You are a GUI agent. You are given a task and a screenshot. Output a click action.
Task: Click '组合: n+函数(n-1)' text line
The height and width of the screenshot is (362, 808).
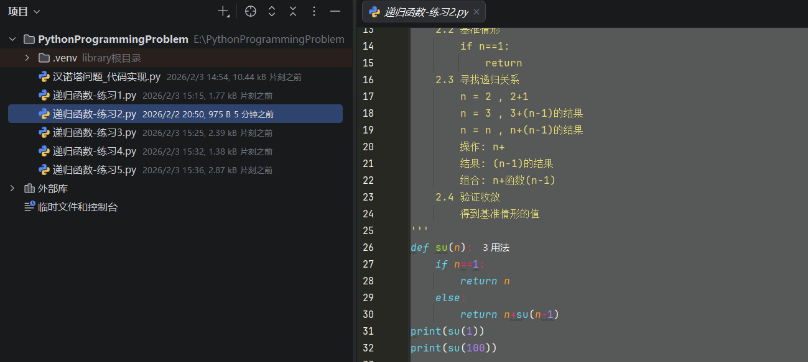point(508,180)
